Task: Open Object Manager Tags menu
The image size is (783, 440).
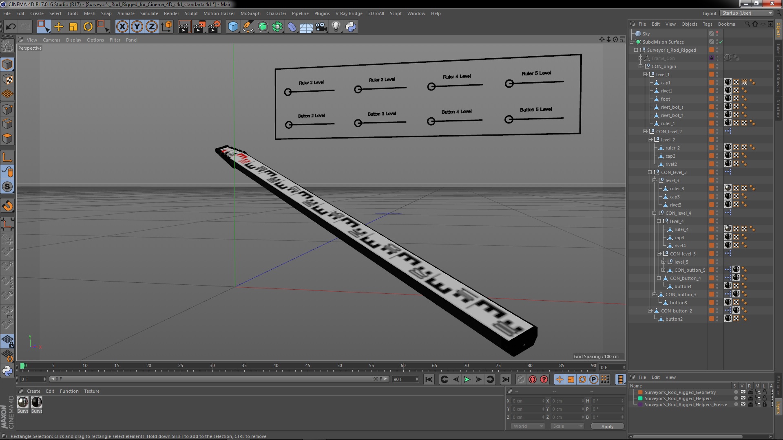Action: pyautogui.click(x=708, y=24)
